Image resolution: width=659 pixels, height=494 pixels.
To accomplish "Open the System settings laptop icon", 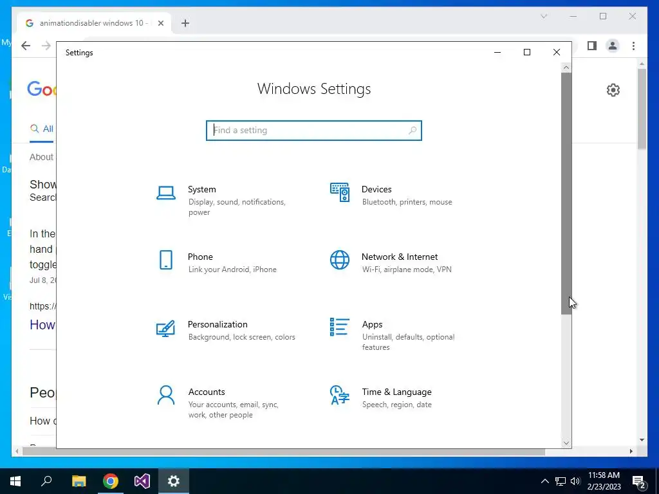I will click(166, 193).
